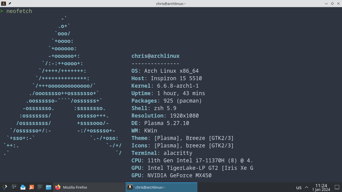Switch the 'us' keyboard layout indicator

click(299, 187)
